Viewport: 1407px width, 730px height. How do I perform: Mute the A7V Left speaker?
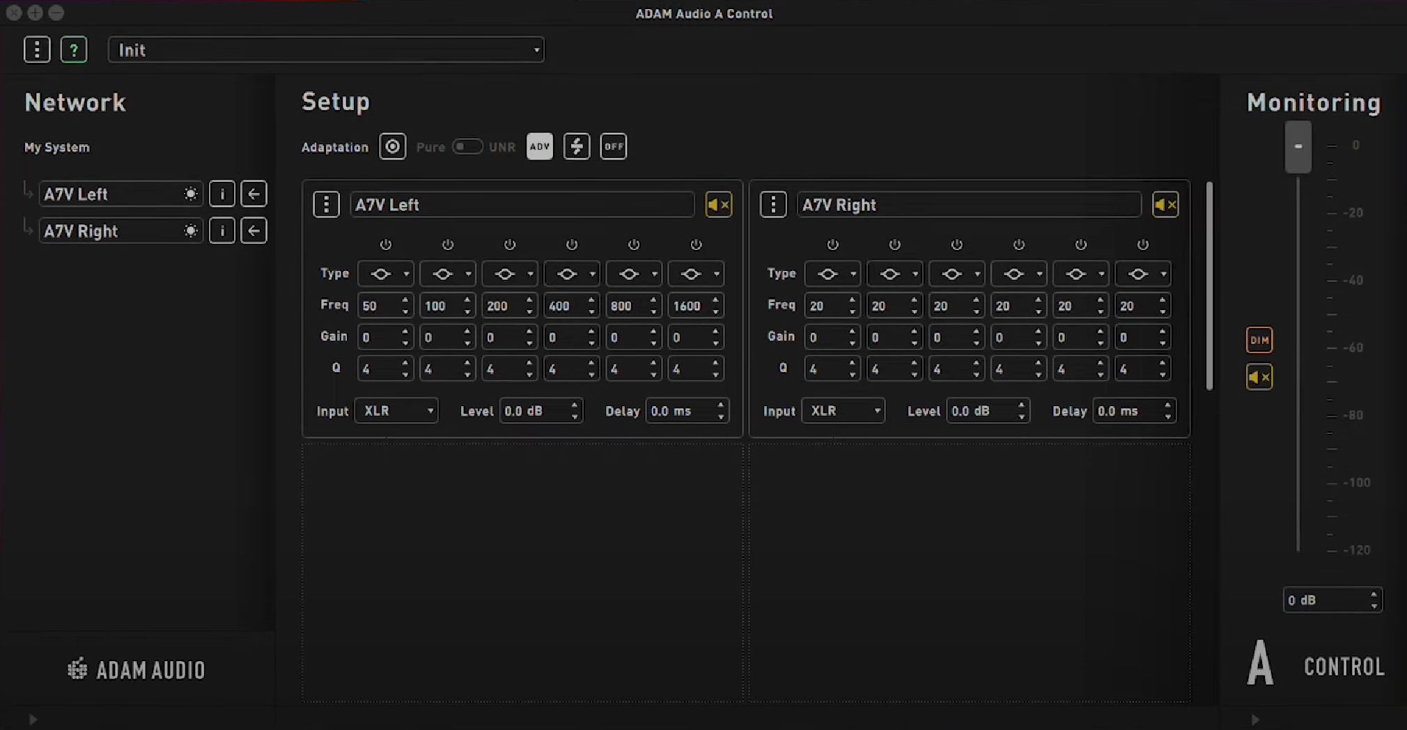click(x=719, y=205)
